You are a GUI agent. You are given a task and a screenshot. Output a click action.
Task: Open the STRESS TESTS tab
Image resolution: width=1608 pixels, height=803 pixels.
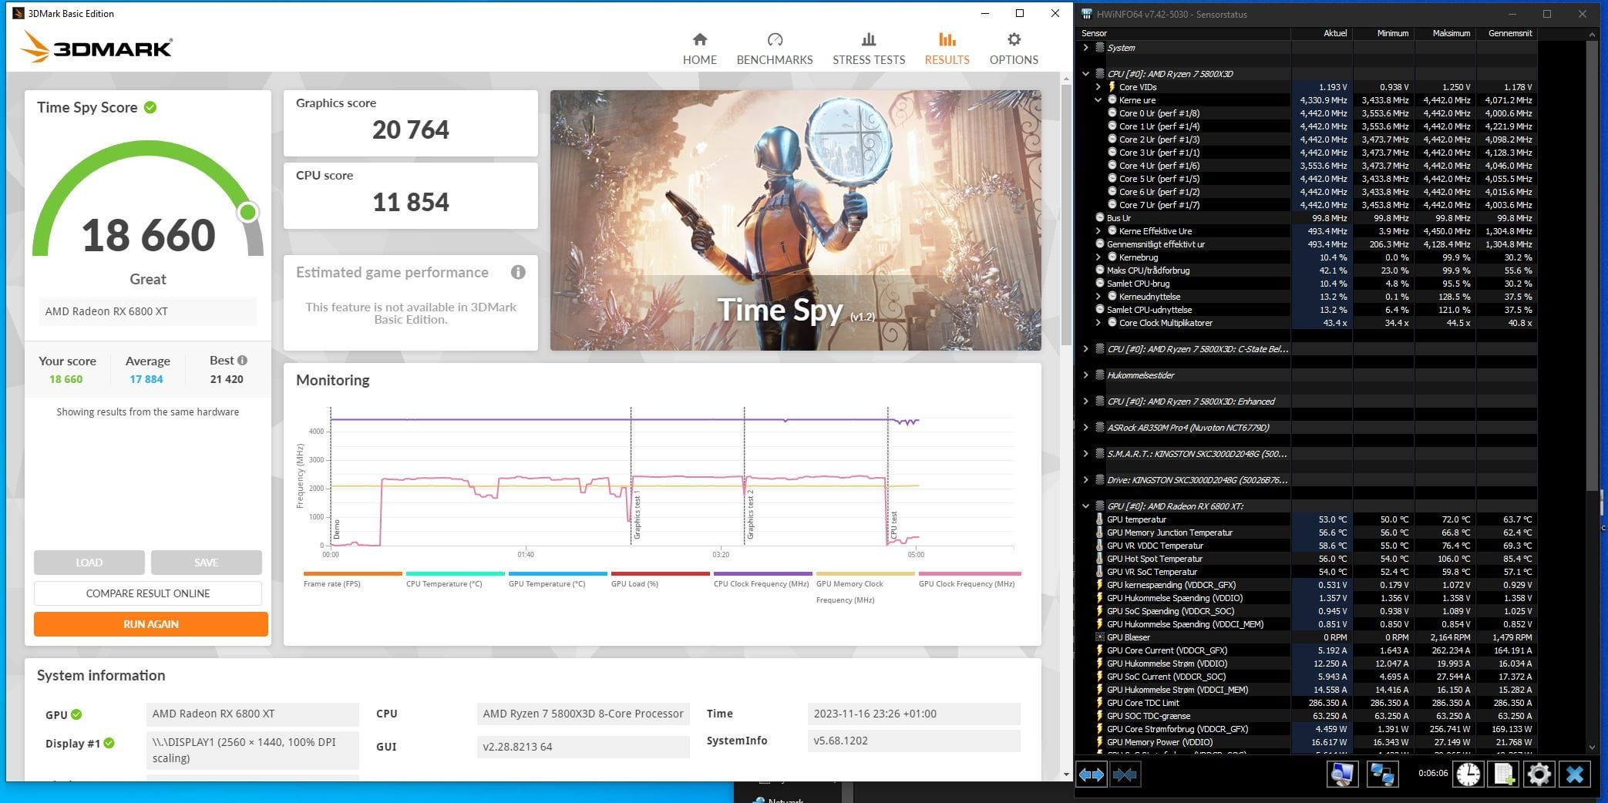click(x=869, y=49)
